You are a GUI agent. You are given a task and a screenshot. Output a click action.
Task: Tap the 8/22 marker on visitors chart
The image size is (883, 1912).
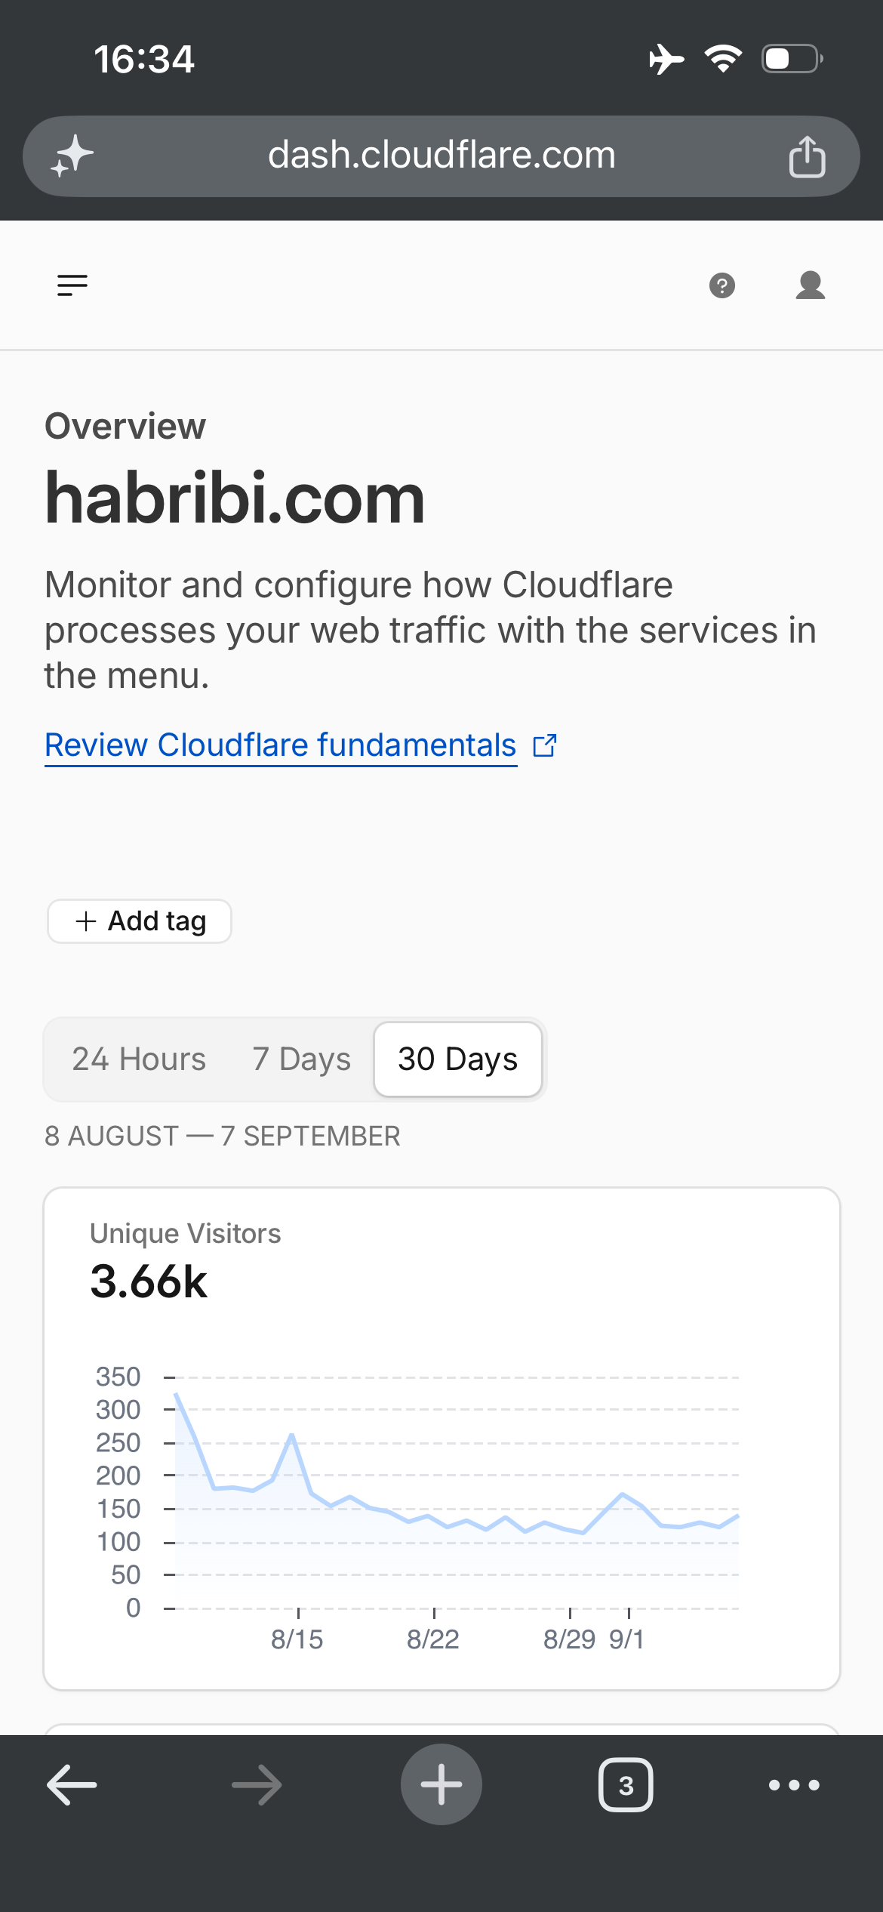(x=433, y=1639)
